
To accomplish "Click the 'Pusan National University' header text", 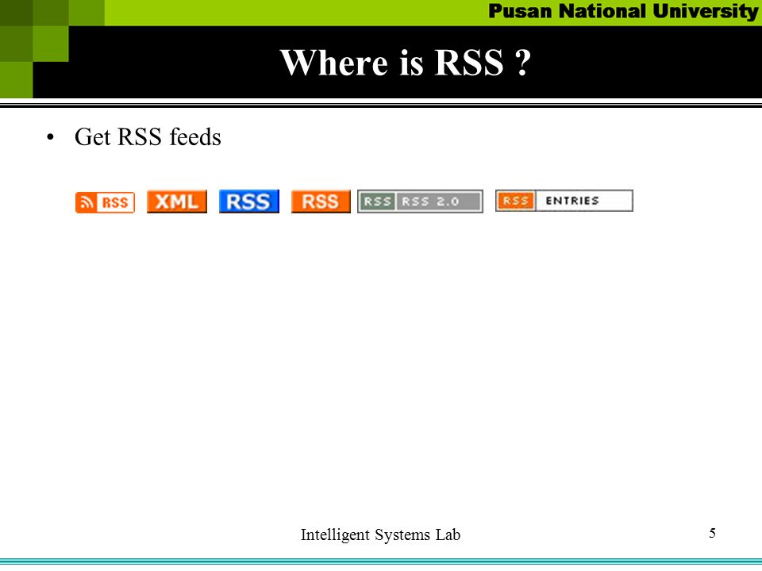I will pos(623,11).
